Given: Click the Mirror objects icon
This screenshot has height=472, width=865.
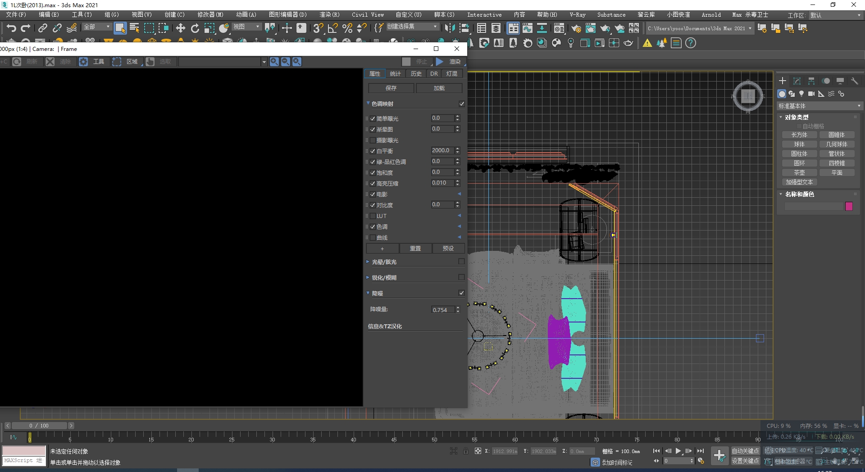Looking at the screenshot, I should [x=449, y=28].
